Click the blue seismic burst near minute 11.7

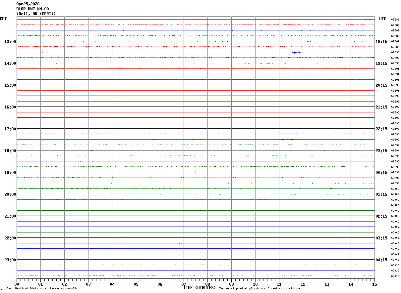click(x=296, y=52)
